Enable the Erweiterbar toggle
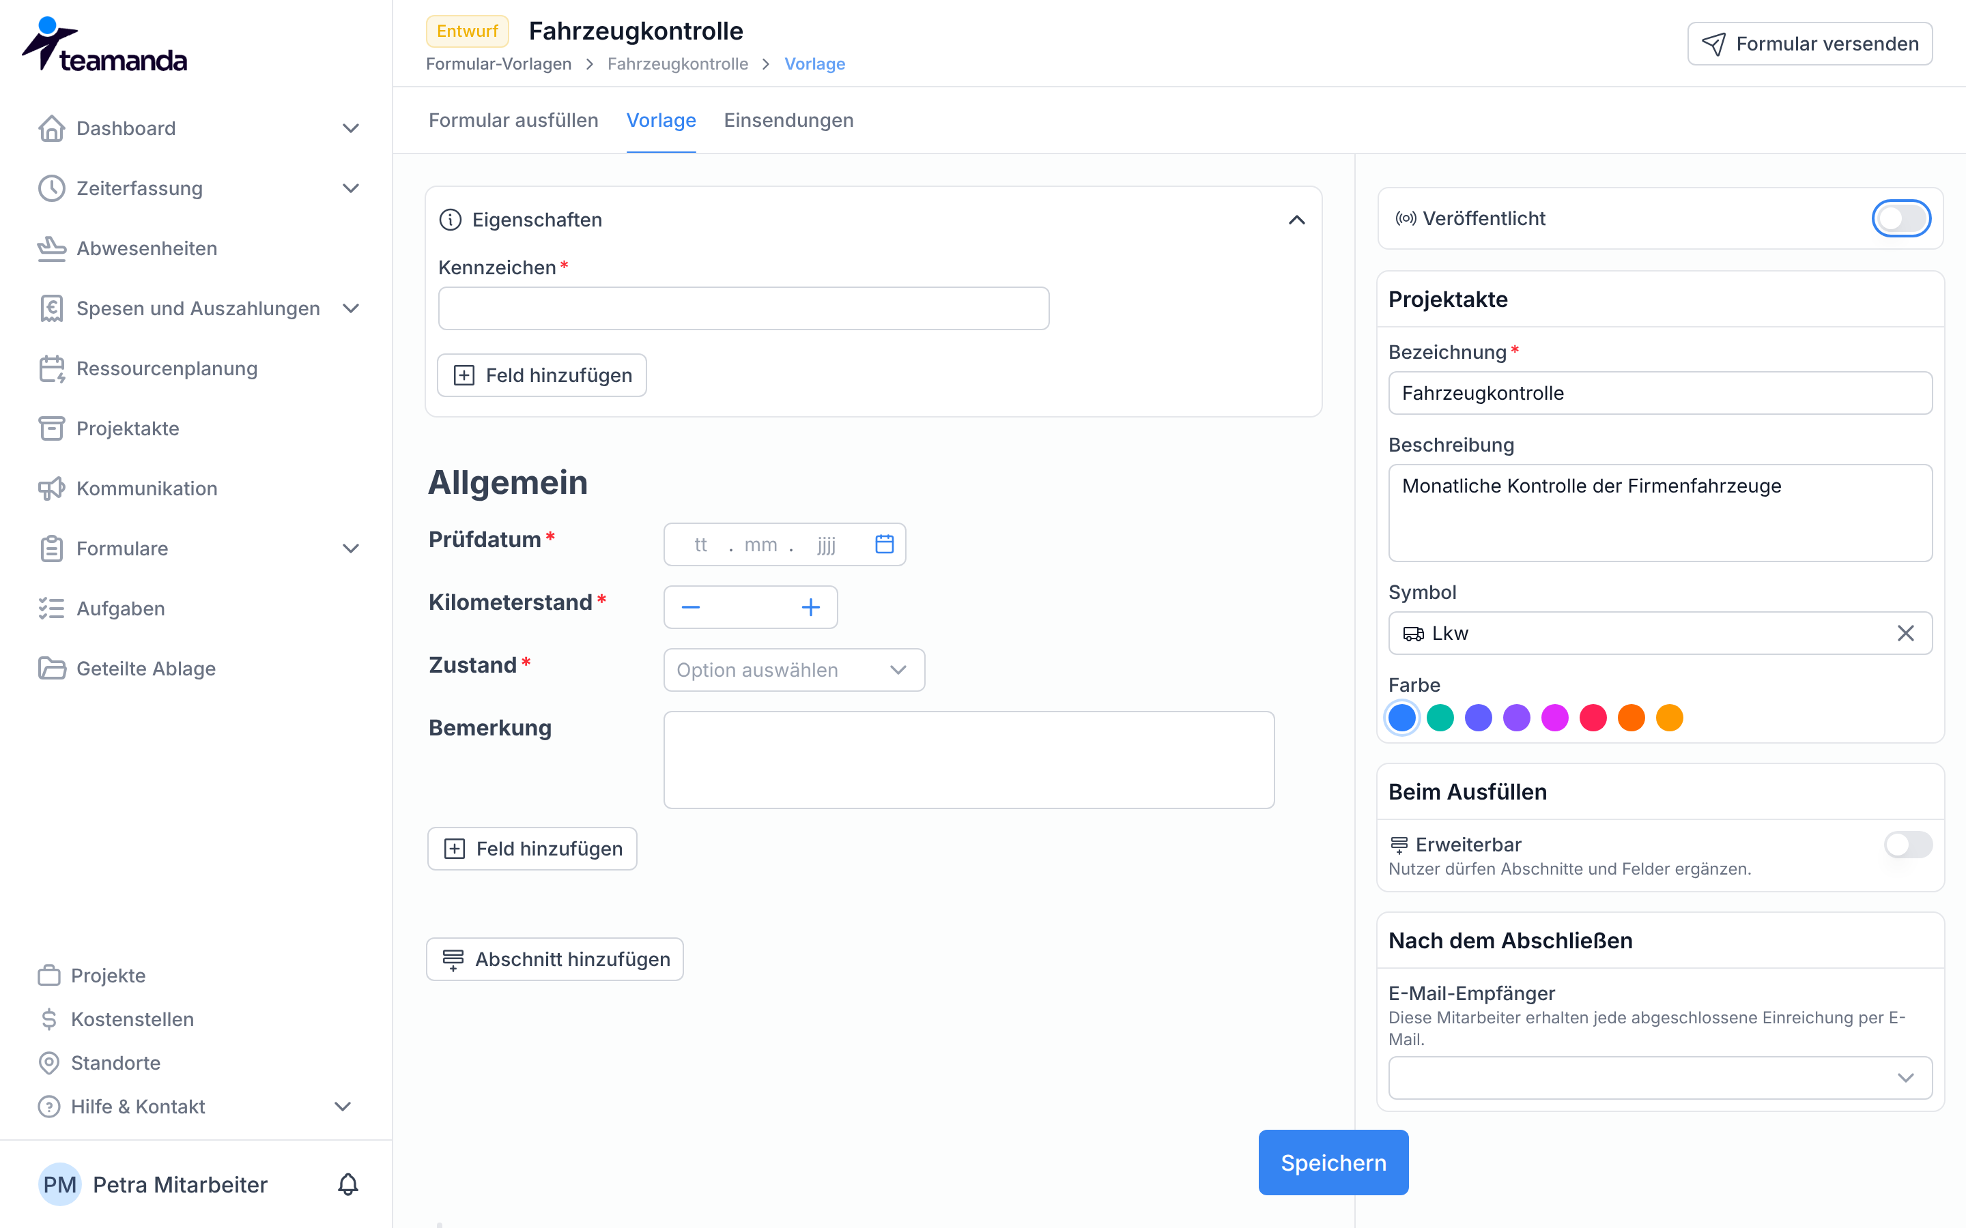Viewport: 1966px width, 1228px height. (x=1907, y=845)
